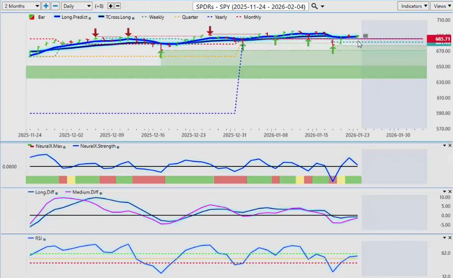The image size is (453, 278).
Task: Open the Daily interval dropdown
Action: point(76,6)
